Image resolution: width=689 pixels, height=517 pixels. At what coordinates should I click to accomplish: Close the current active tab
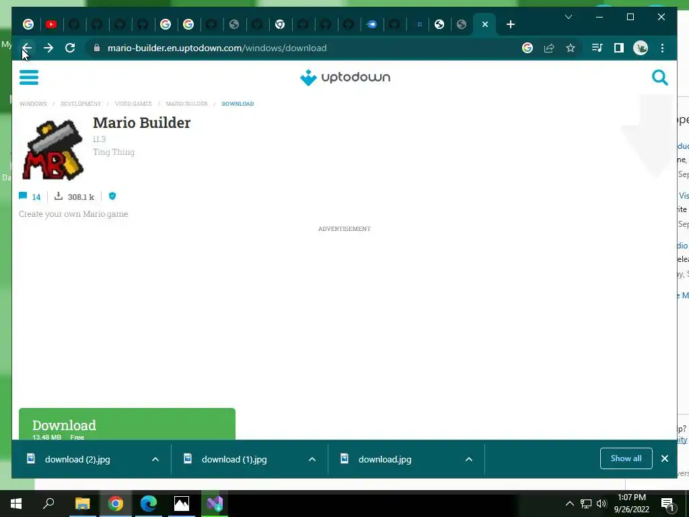pyautogui.click(x=484, y=24)
